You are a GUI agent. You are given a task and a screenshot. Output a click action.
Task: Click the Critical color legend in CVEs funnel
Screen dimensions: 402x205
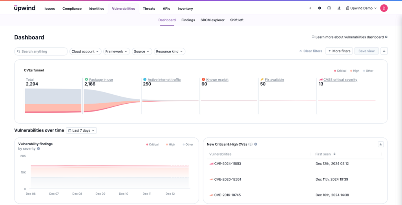pos(340,71)
